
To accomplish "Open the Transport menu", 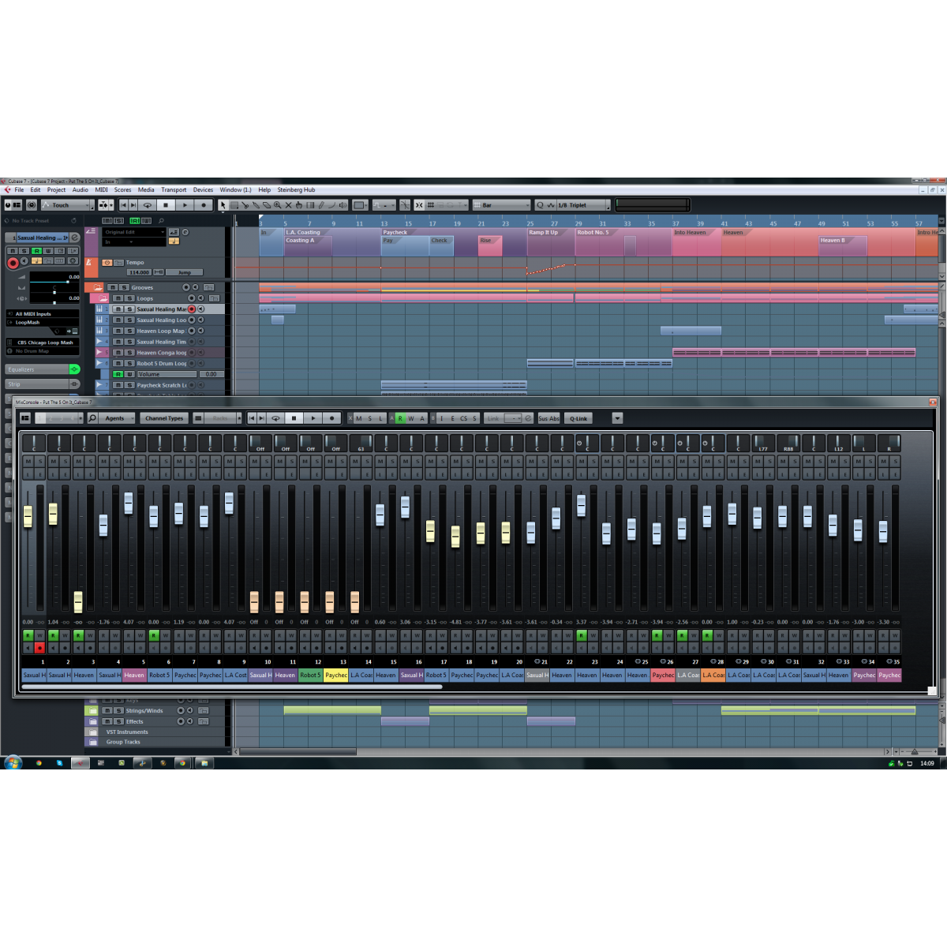I will pyautogui.click(x=174, y=189).
